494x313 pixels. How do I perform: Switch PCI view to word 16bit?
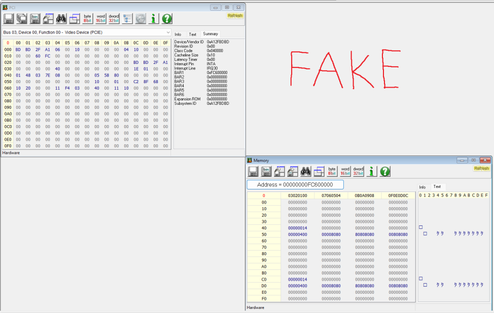click(x=101, y=19)
